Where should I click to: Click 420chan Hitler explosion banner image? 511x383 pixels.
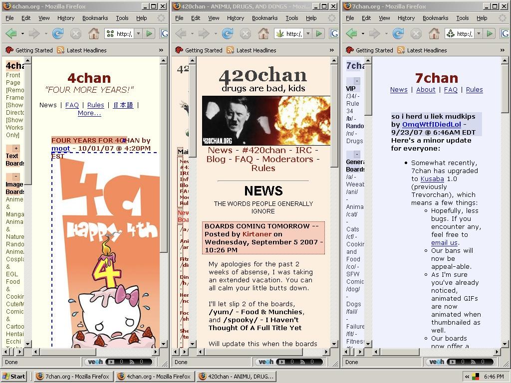click(266, 121)
